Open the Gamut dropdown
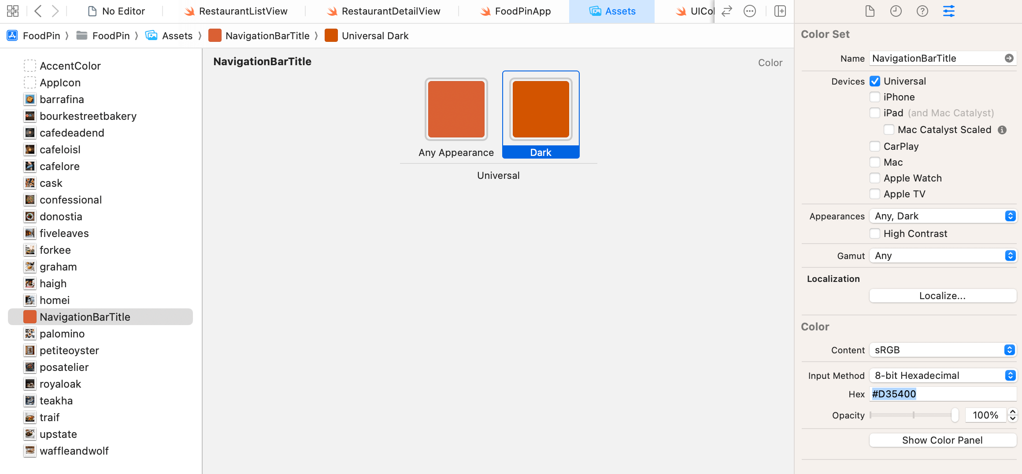The image size is (1022, 474). [943, 256]
